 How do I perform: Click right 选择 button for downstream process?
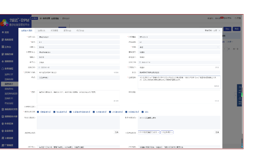coord(217,132)
